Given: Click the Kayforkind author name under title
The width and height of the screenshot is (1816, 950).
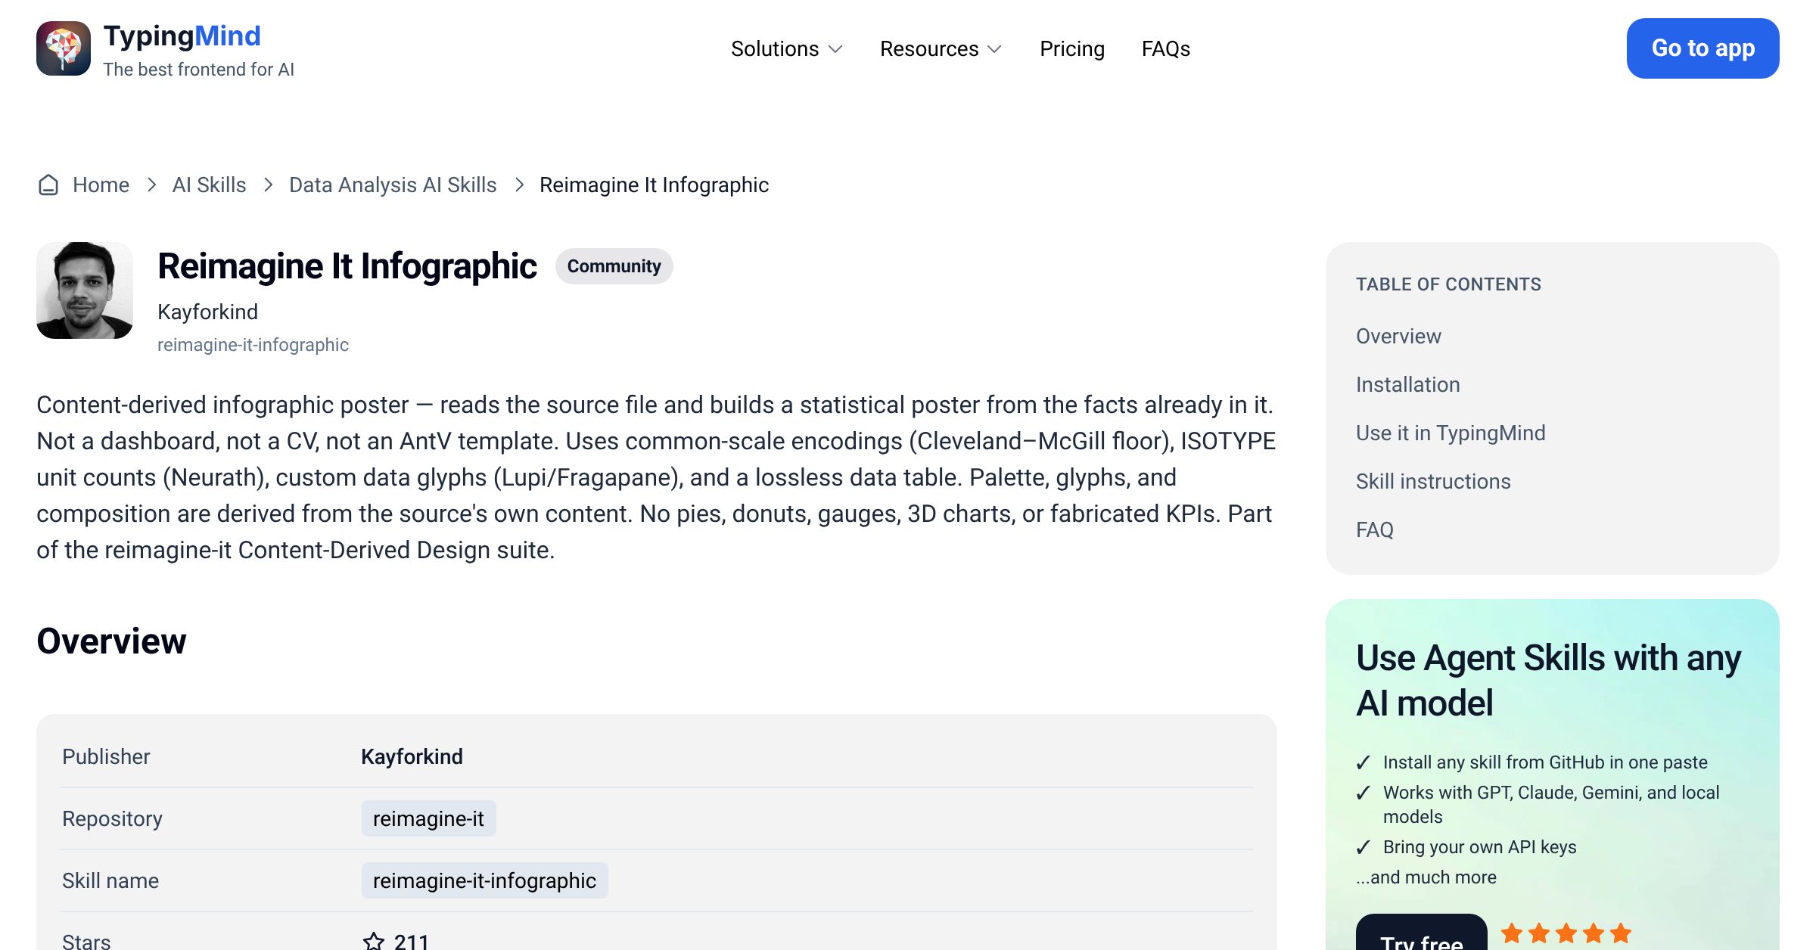Looking at the screenshot, I should coord(207,312).
